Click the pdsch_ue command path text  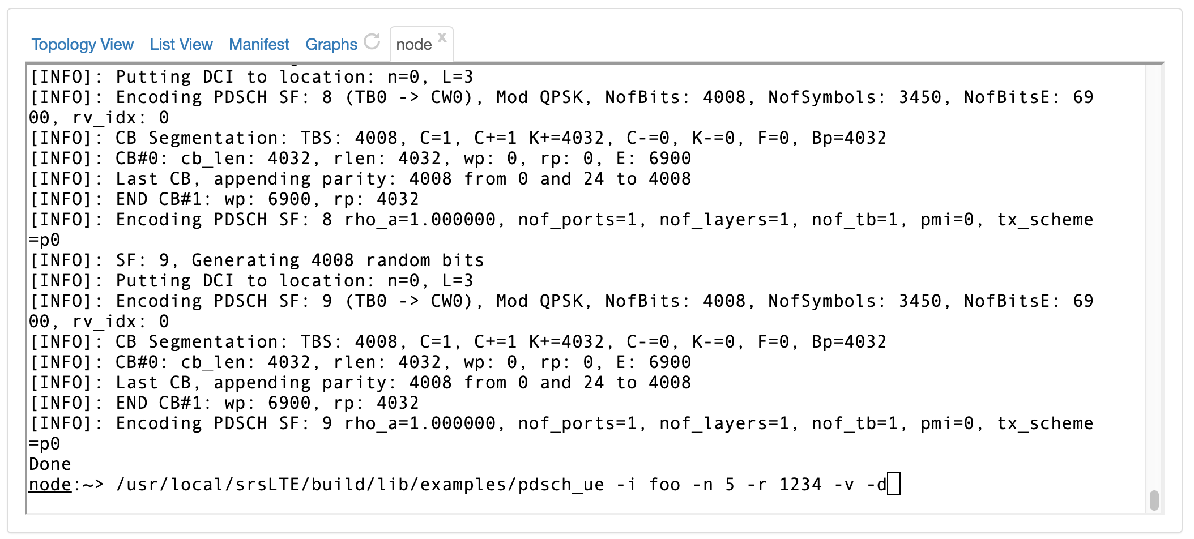point(360,485)
